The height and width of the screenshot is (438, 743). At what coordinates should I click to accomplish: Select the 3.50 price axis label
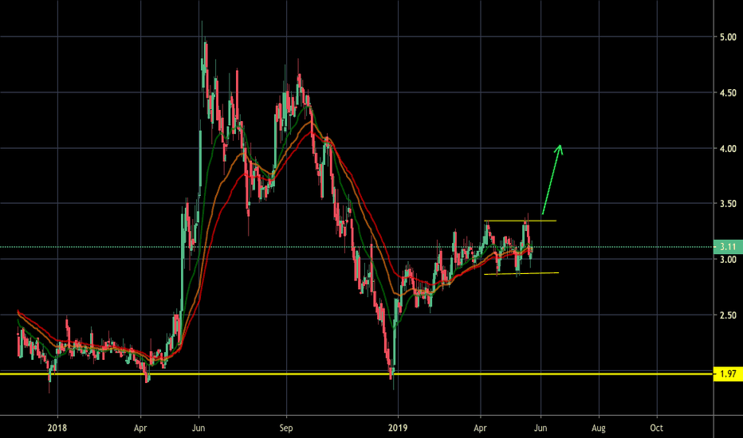pyautogui.click(x=729, y=204)
